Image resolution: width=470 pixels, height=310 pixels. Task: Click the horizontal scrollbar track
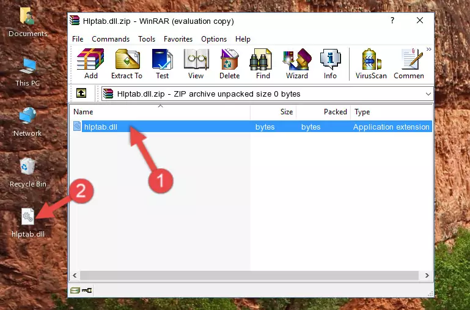pyautogui.click(x=249, y=275)
